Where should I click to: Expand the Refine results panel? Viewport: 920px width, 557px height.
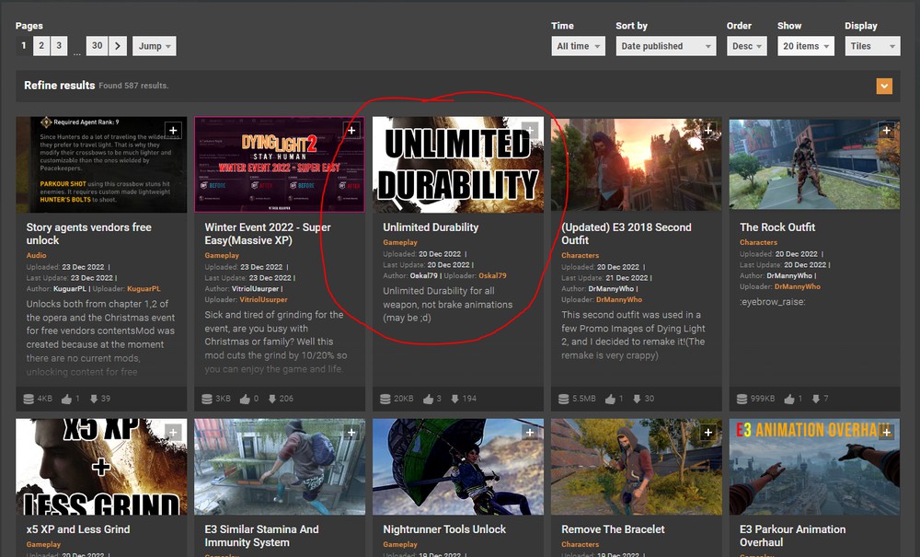pos(884,87)
